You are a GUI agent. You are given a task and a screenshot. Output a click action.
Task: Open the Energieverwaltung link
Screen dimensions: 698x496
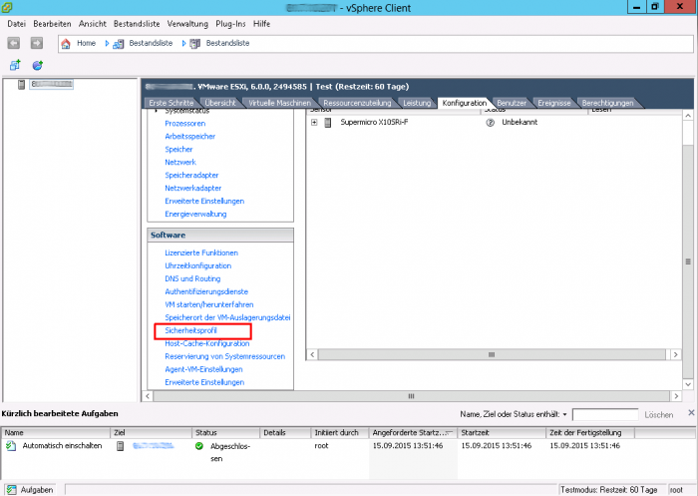[x=195, y=214]
